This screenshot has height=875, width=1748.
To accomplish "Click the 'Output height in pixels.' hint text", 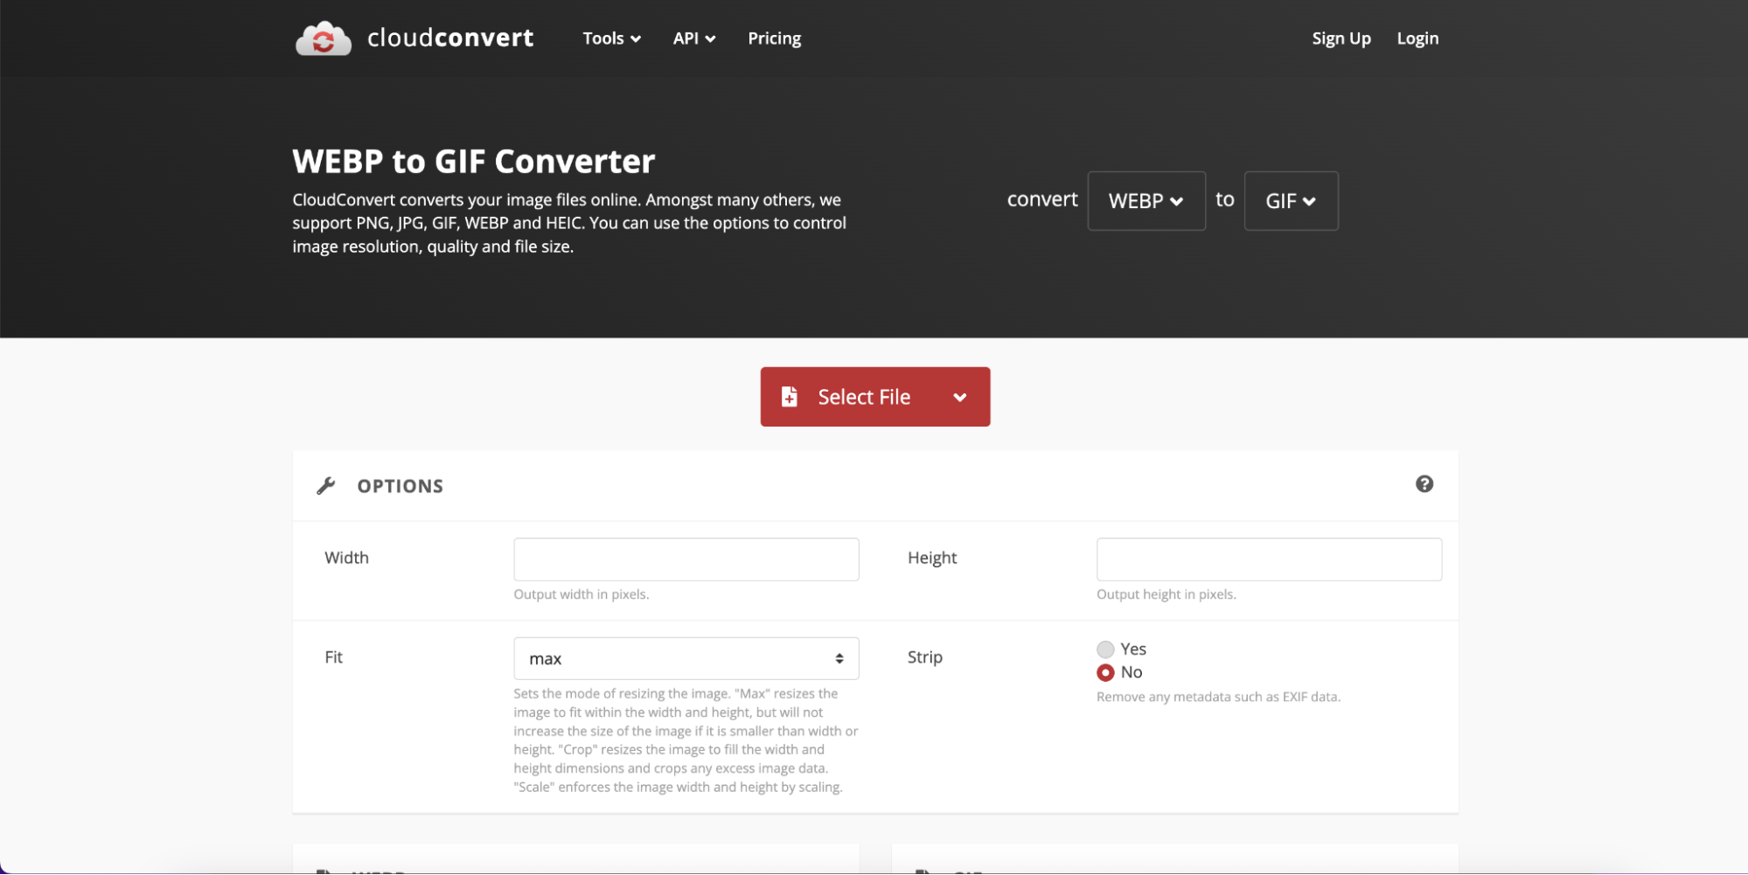I will pos(1166,594).
